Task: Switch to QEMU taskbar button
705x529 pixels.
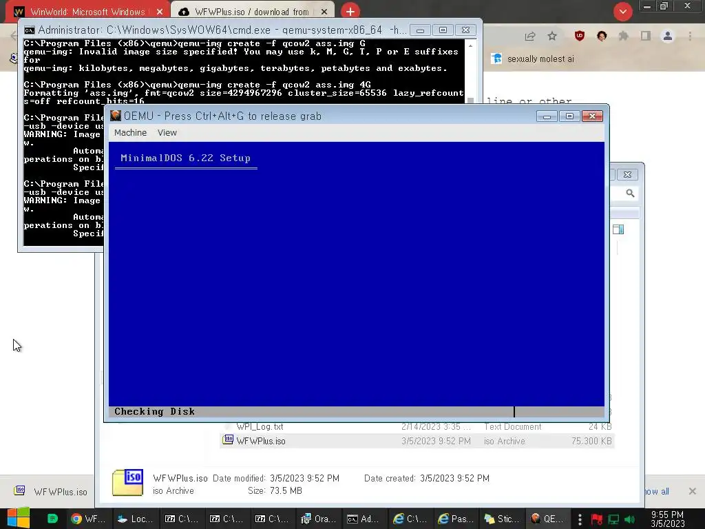Action: tap(547, 519)
